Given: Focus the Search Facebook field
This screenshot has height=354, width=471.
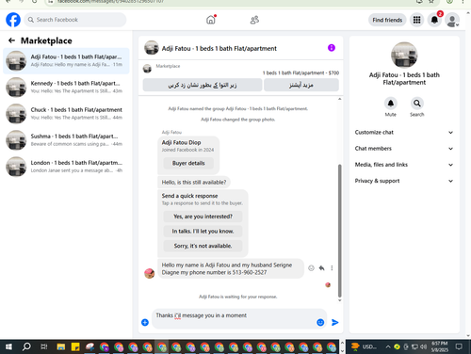Looking at the screenshot, I should pos(75,20).
